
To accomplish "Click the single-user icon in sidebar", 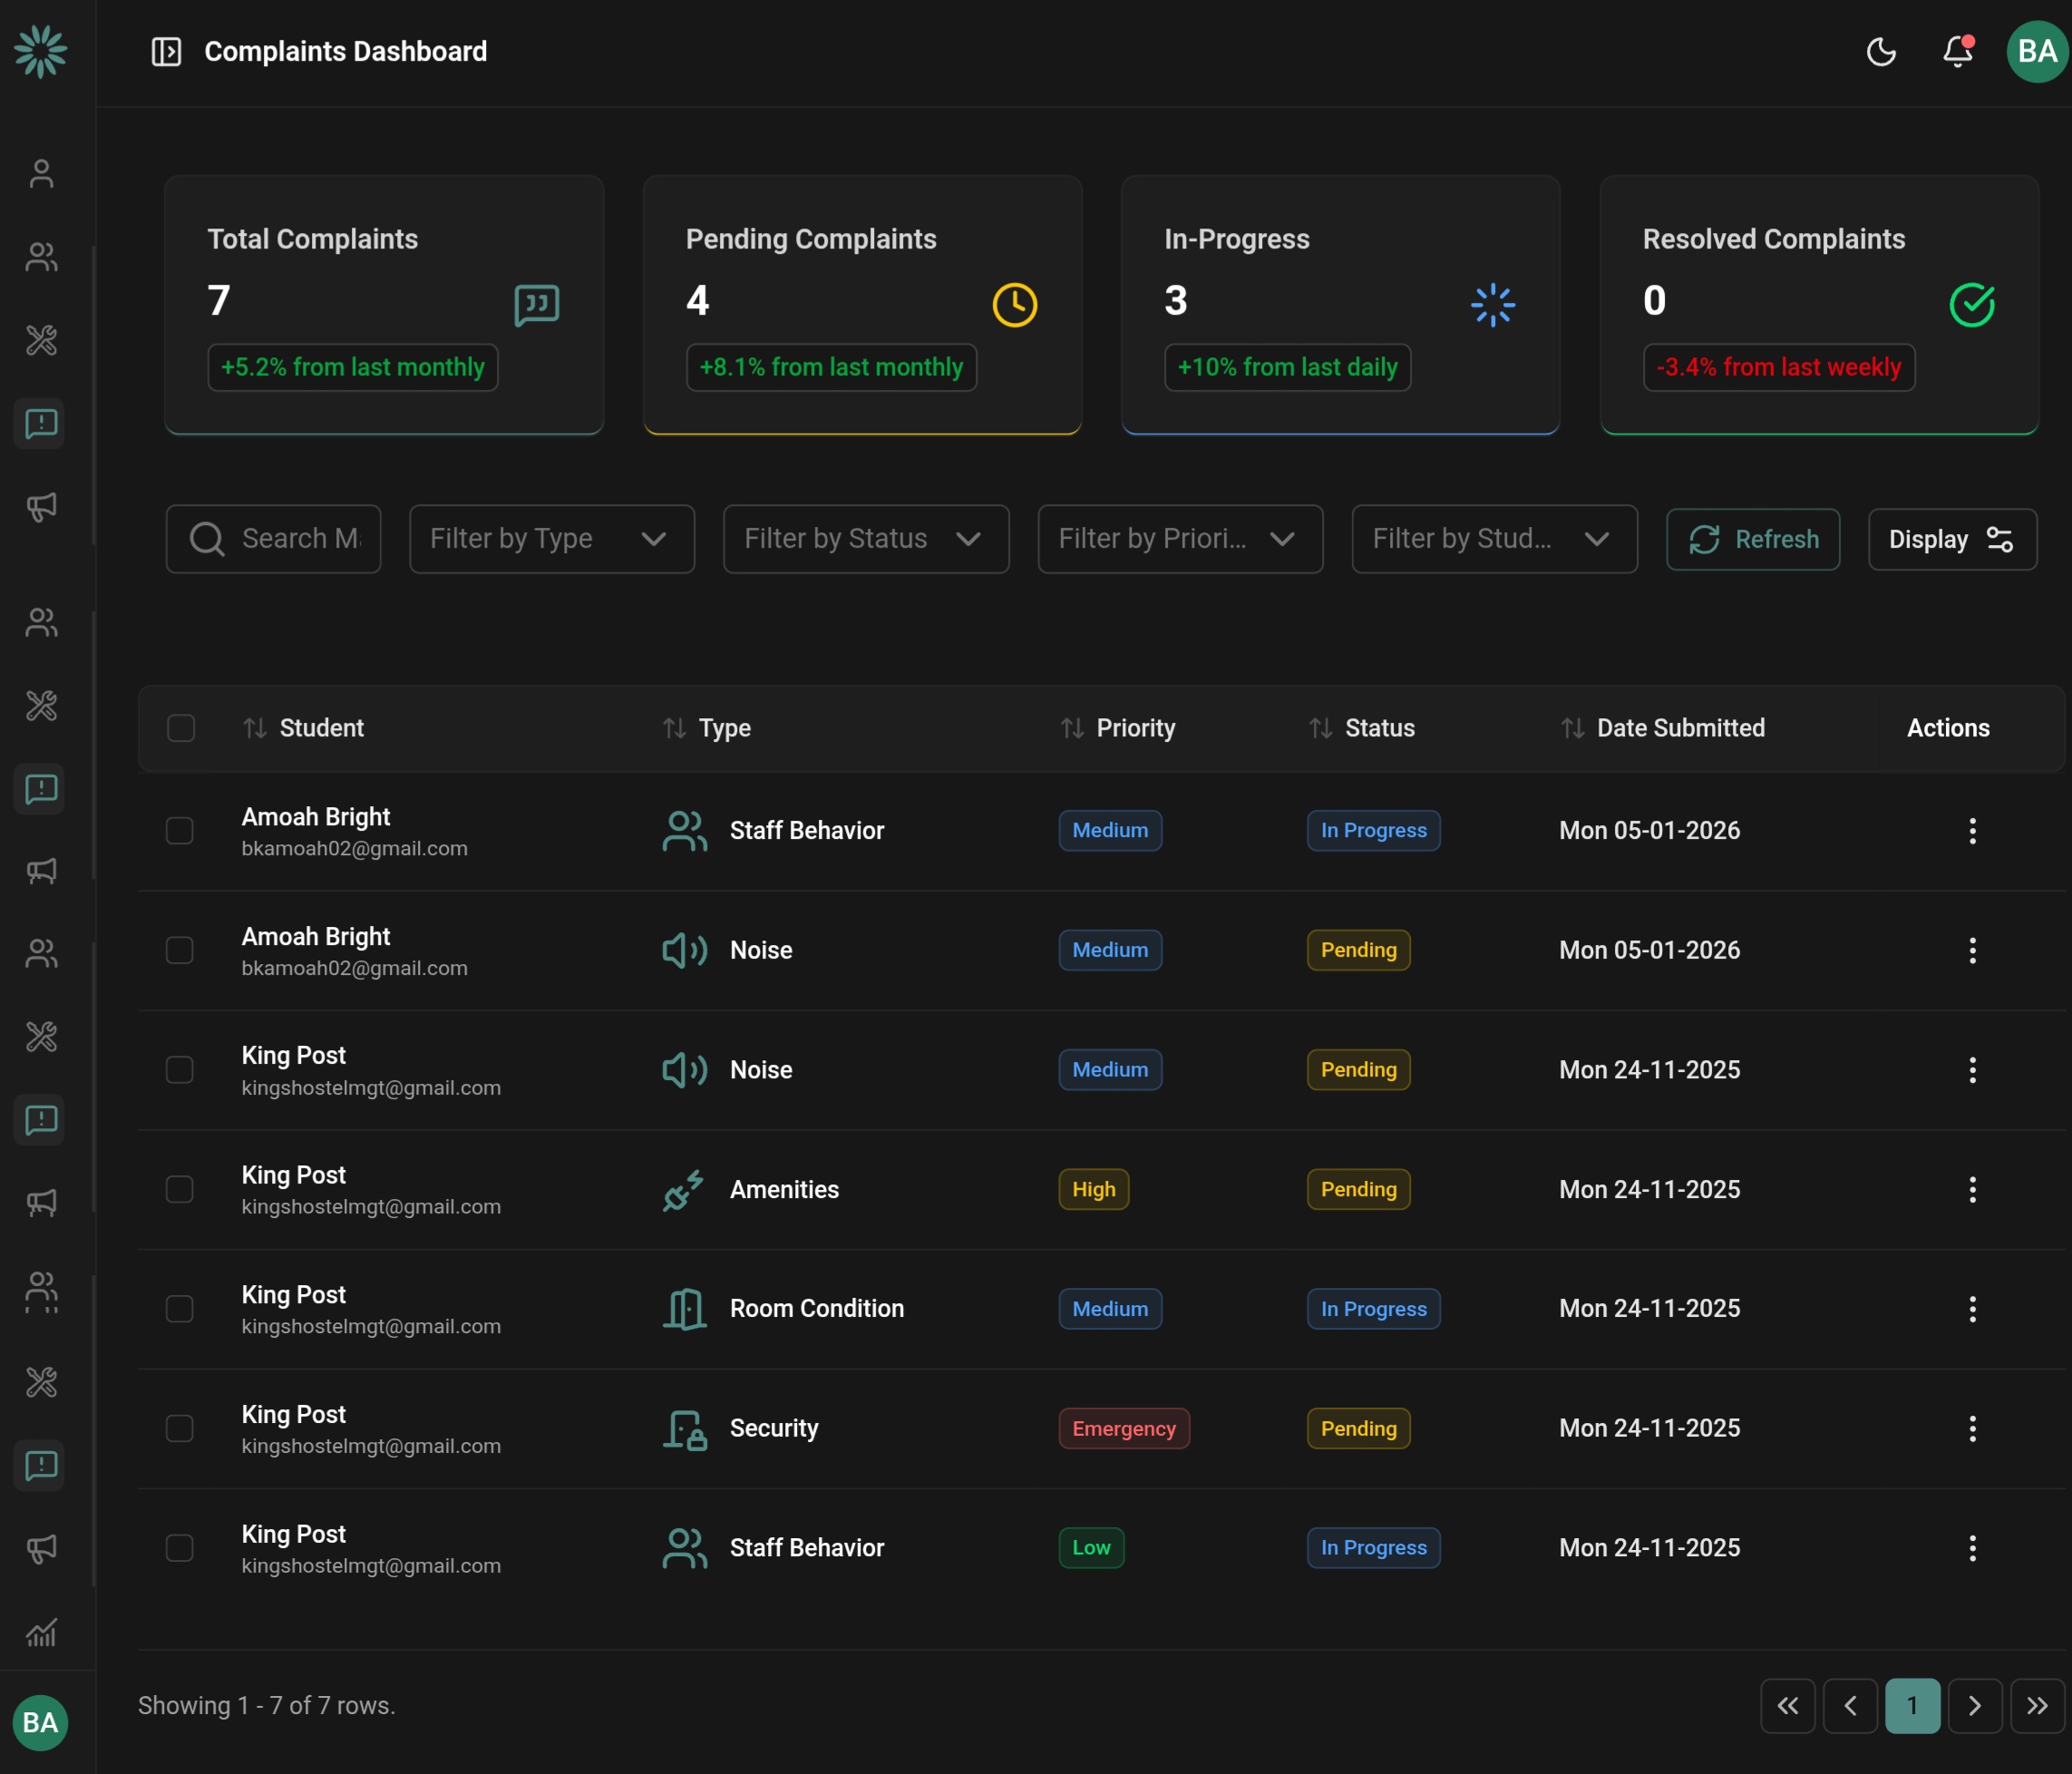I will point(41,174).
